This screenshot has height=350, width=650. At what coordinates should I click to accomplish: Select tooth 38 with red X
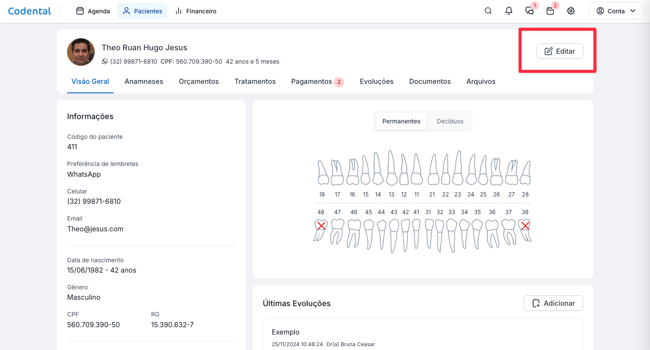(525, 230)
